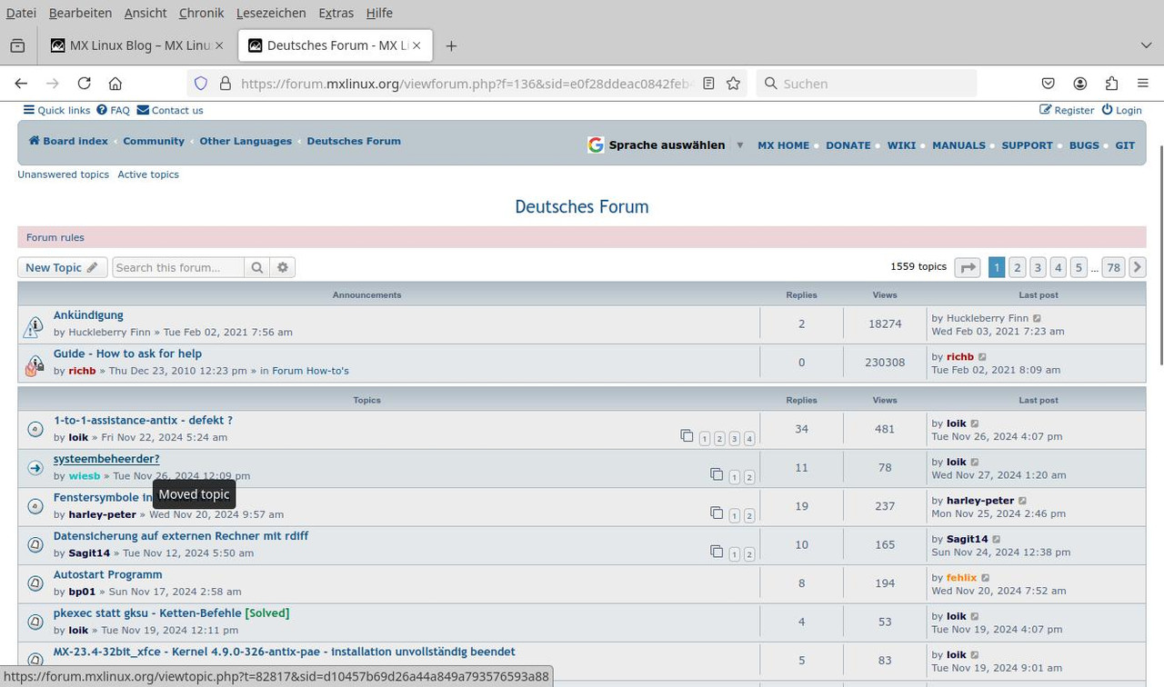The height and width of the screenshot is (687, 1164).
Task: Click the forum search magnifier button
Action: pos(257,267)
